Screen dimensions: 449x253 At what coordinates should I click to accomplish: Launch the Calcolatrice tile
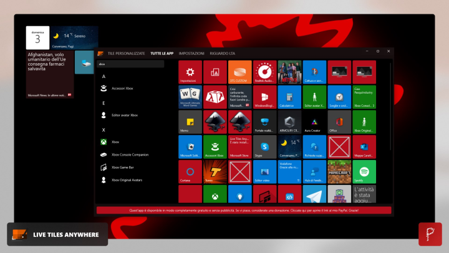point(289,97)
